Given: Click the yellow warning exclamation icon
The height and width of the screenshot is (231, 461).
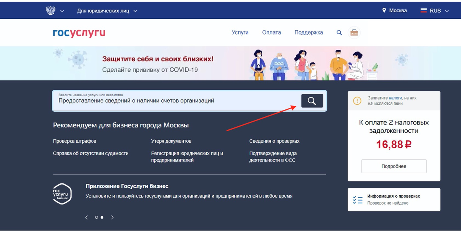Looking at the screenshot, I should [357, 101].
